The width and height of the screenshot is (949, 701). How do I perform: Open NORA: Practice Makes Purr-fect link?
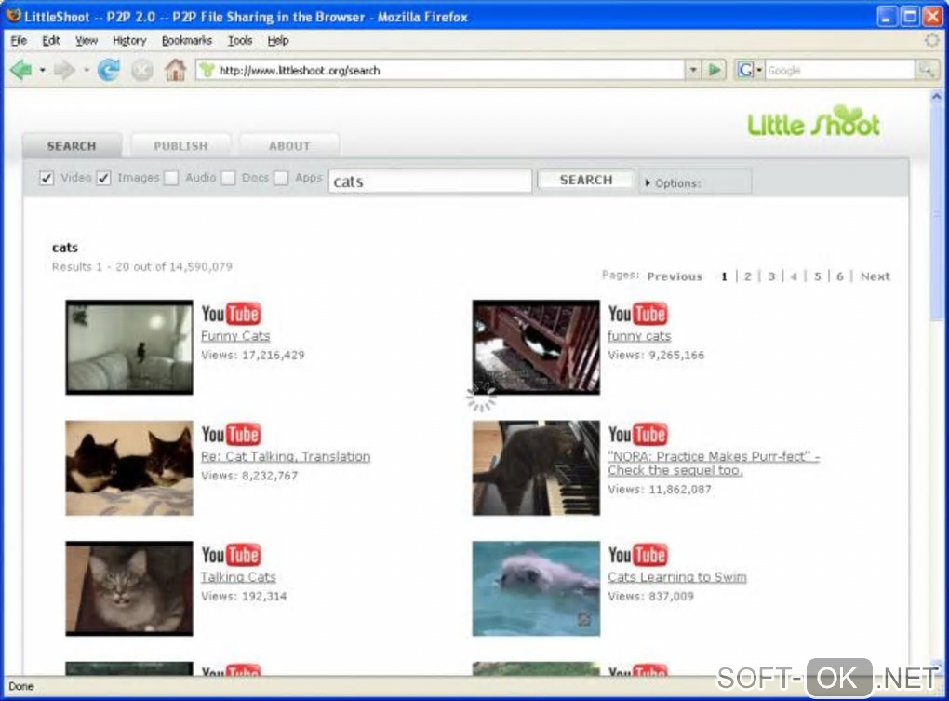click(714, 463)
